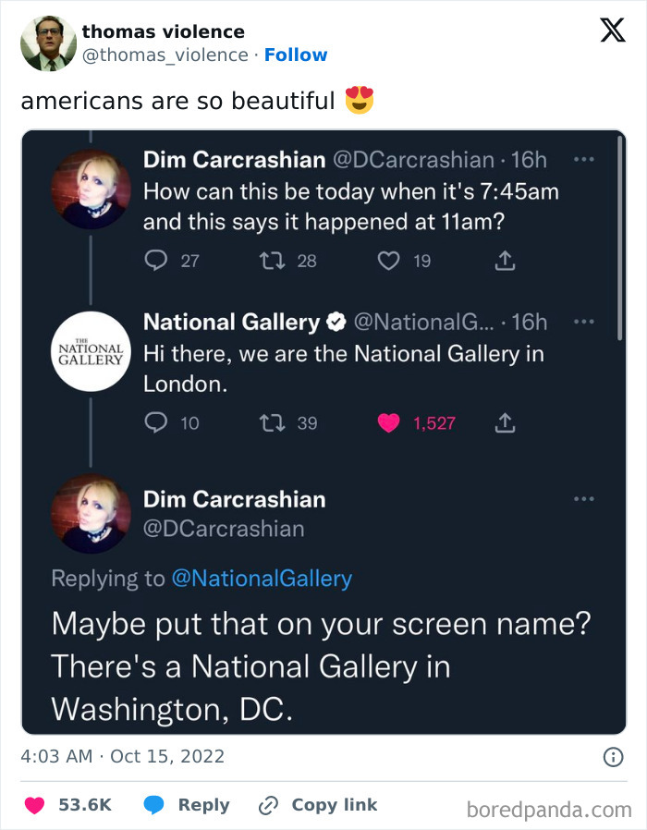Screen dimensions: 647x830
Task: Click the National Gallery circular logo avatar
Action: point(90,351)
